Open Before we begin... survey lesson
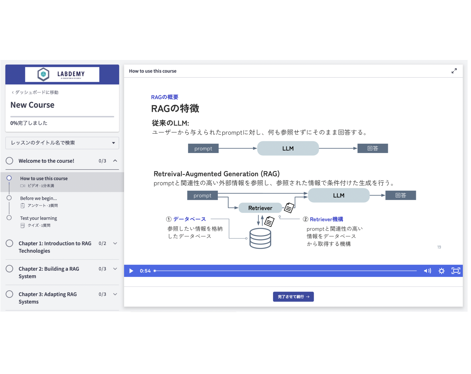 click(62, 202)
